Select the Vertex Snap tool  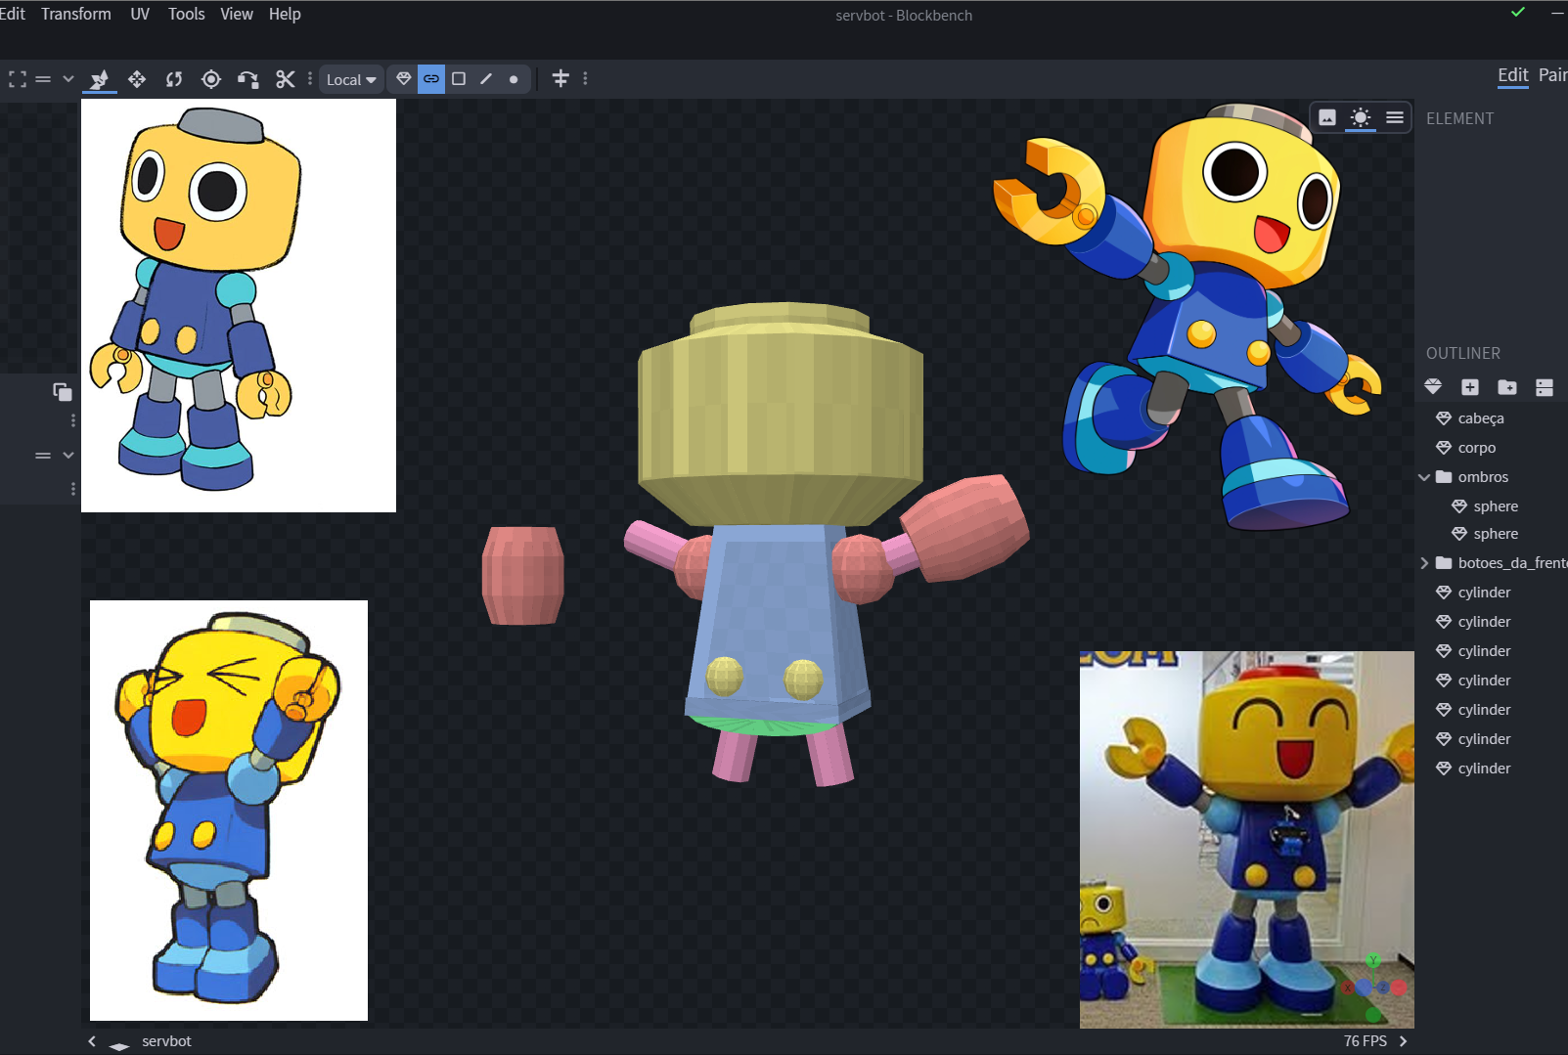248,79
